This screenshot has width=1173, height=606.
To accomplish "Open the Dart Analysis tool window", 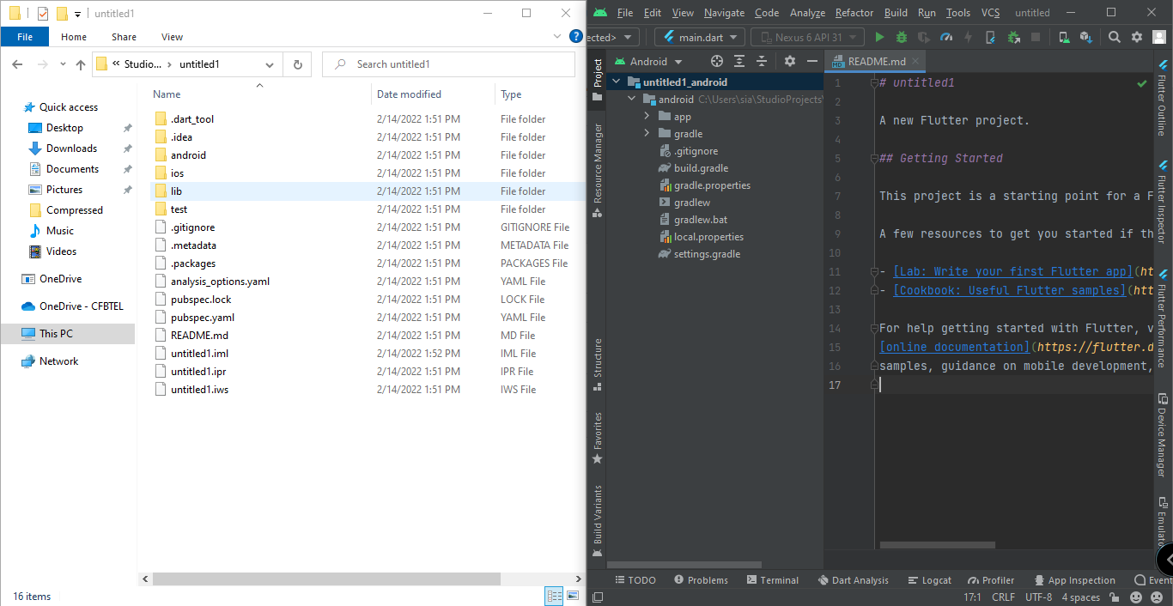I will pyautogui.click(x=854, y=580).
